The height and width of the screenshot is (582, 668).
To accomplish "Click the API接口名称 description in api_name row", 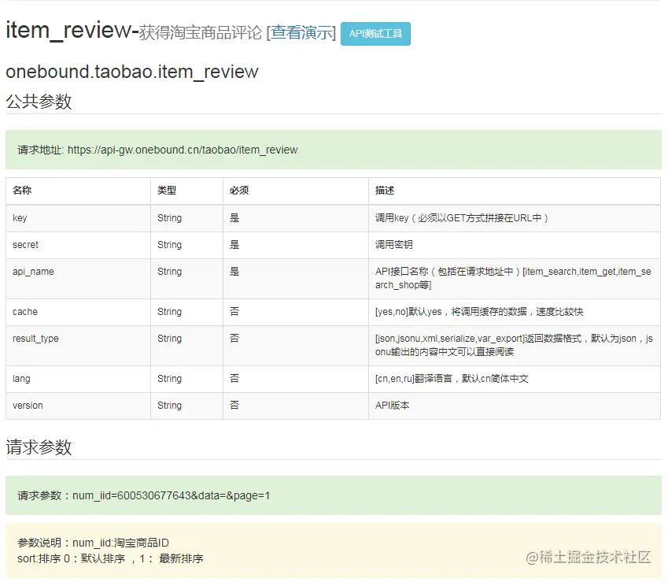I will (513, 279).
